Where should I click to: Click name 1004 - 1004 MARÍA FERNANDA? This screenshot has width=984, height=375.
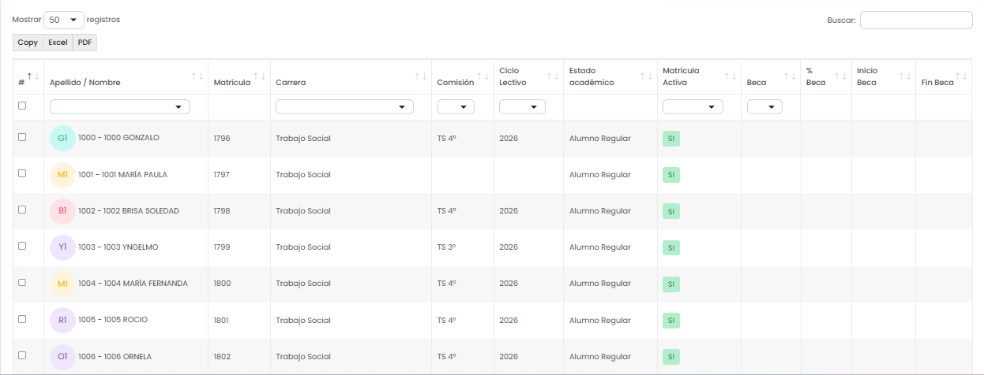(133, 283)
